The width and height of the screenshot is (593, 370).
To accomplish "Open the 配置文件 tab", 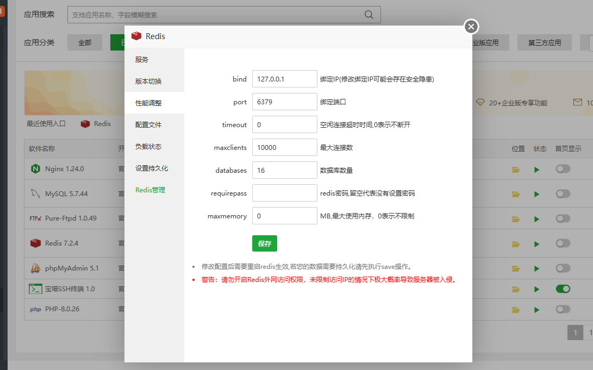I will coord(154,124).
